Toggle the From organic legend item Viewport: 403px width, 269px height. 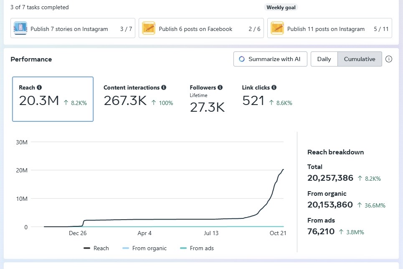pos(145,248)
